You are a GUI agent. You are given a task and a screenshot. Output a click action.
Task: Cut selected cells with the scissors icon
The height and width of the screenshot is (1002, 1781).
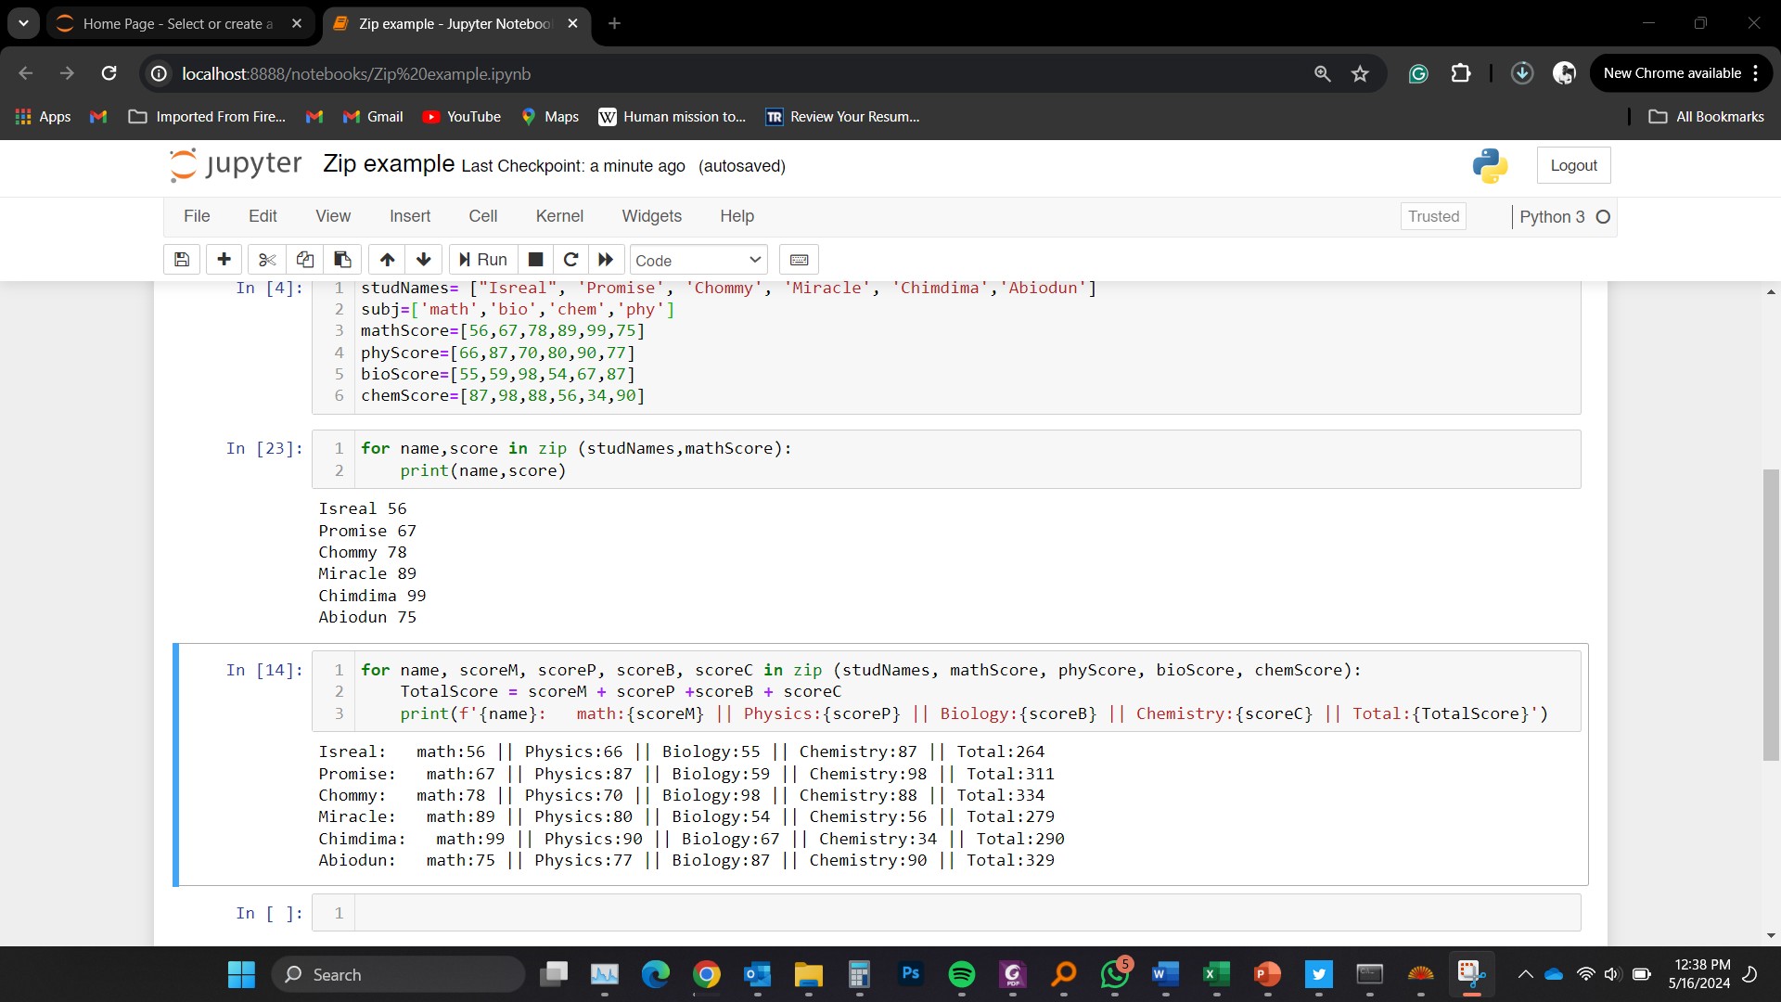tap(267, 260)
